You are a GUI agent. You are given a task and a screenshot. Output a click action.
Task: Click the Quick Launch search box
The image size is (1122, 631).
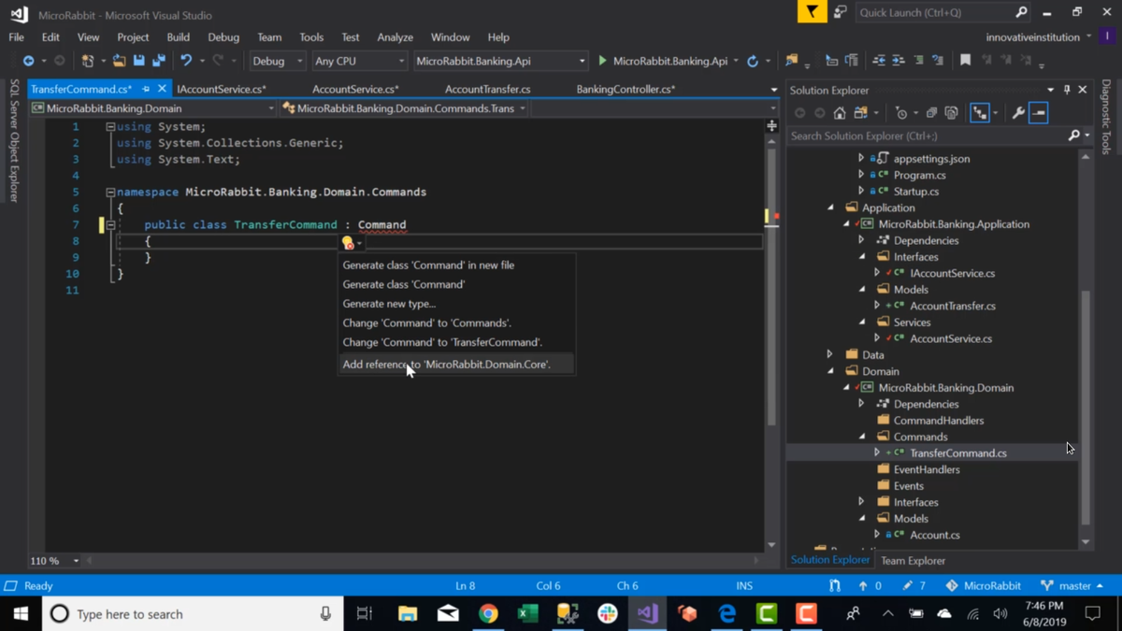[x=942, y=12]
